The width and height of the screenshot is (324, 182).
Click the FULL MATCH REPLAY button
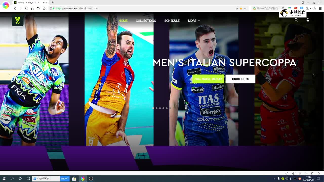click(208, 79)
